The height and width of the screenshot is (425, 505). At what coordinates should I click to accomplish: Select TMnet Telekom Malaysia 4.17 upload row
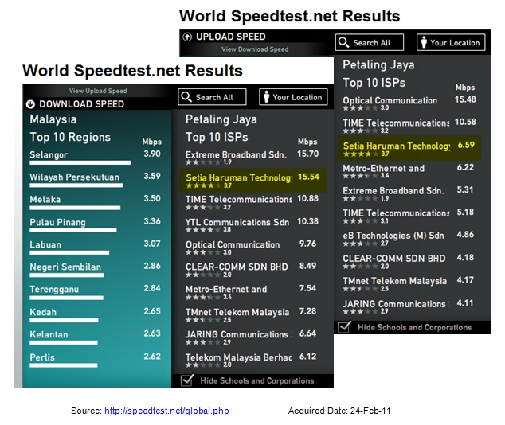409,284
